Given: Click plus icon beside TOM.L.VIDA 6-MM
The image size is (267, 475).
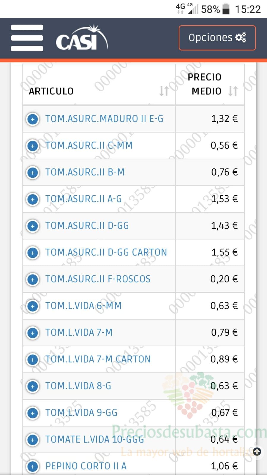Looking at the screenshot, I should click(33, 306).
